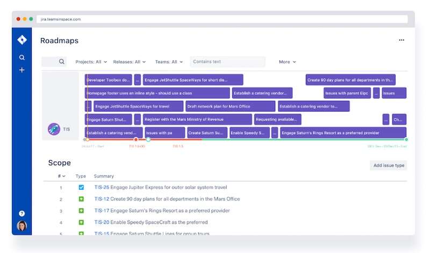Select 'Engage Saturn's Rings Resort as a preferred provider' bar
Viewport: 430px width, 253px height.
(343, 132)
